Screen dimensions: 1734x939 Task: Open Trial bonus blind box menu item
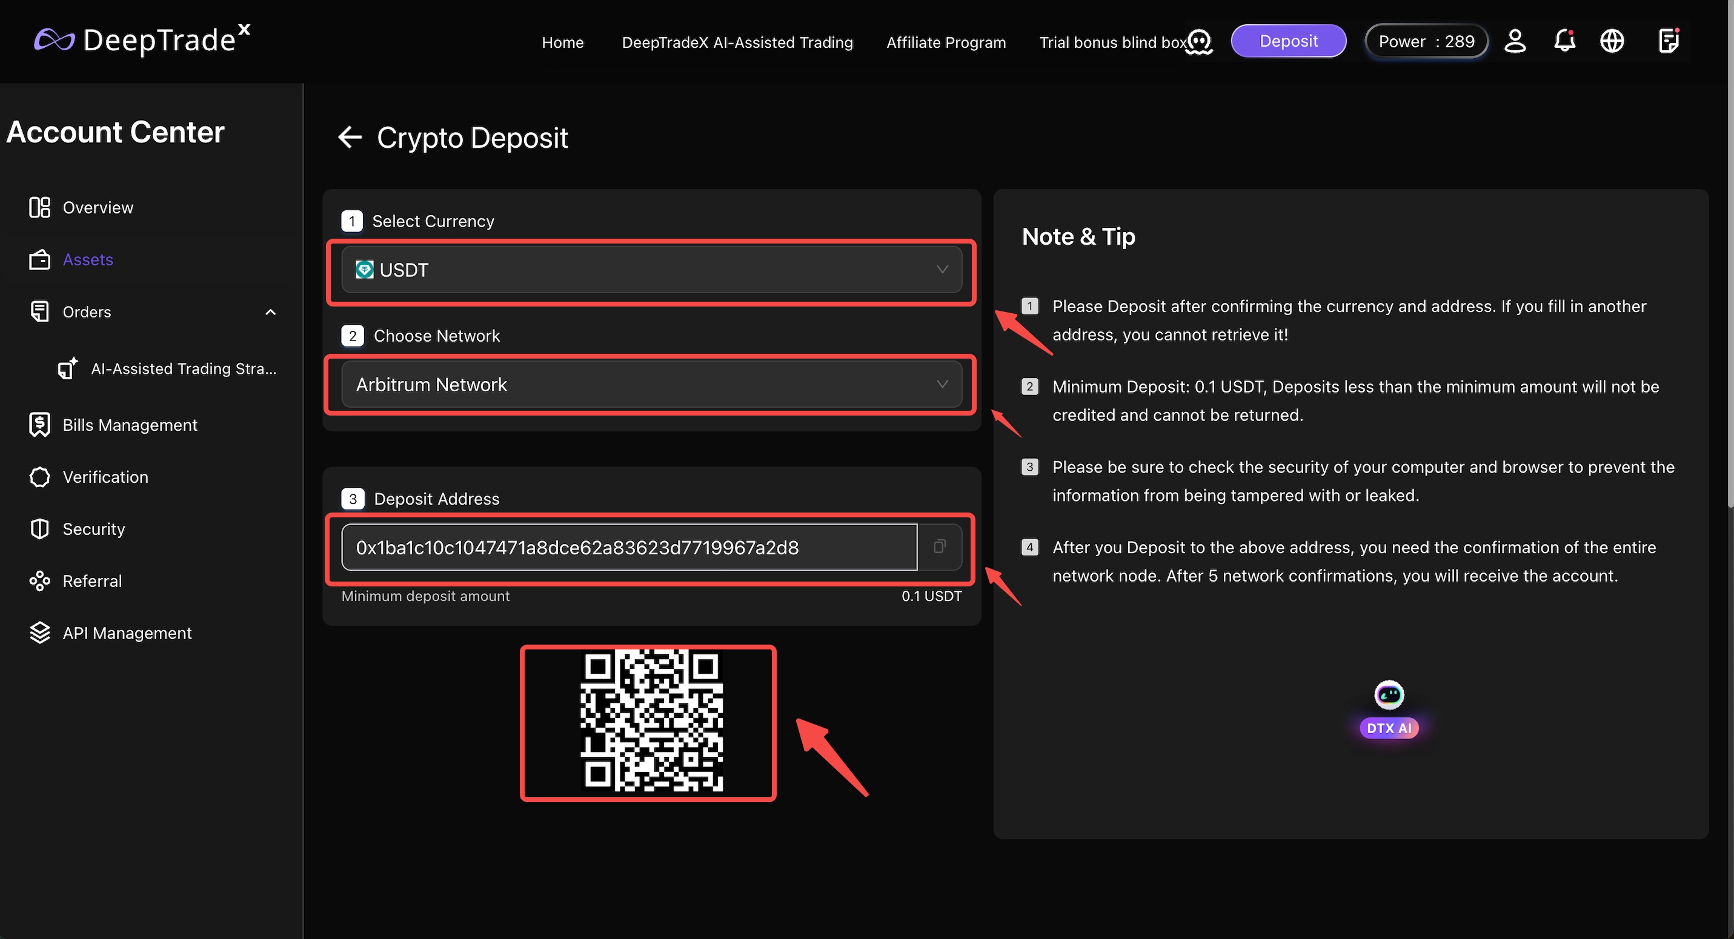pos(1113,42)
